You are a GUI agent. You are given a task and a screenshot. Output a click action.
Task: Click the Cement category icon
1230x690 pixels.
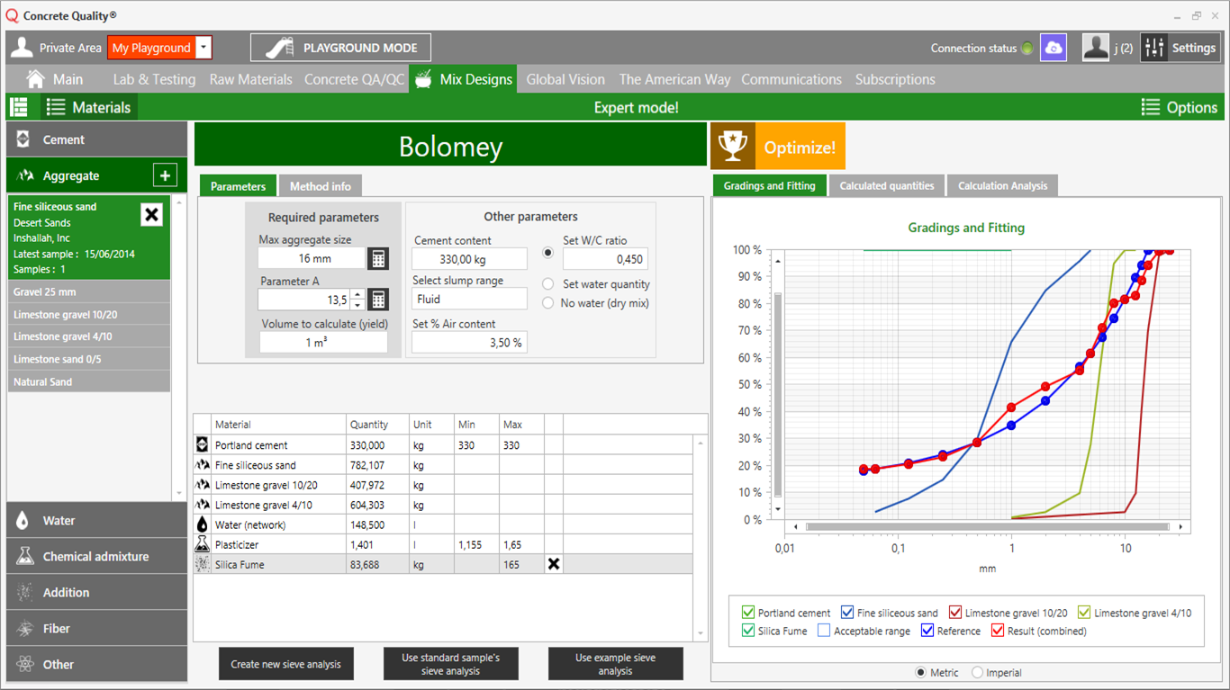tap(24, 139)
